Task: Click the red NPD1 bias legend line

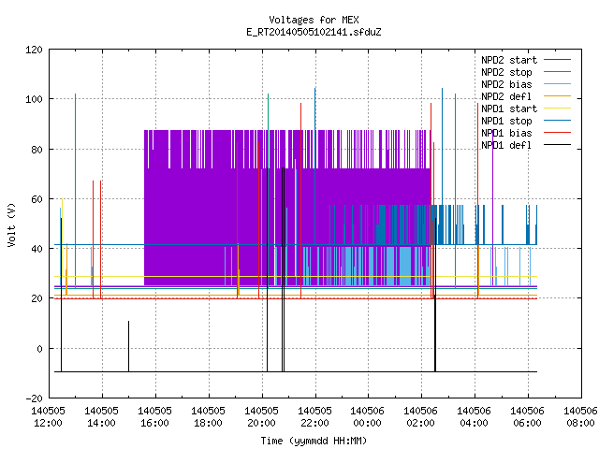Action: coord(557,133)
